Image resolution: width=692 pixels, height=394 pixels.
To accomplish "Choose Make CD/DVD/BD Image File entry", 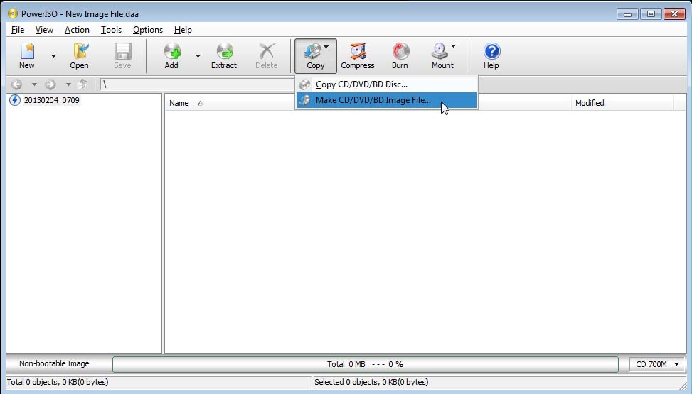I will (x=387, y=100).
